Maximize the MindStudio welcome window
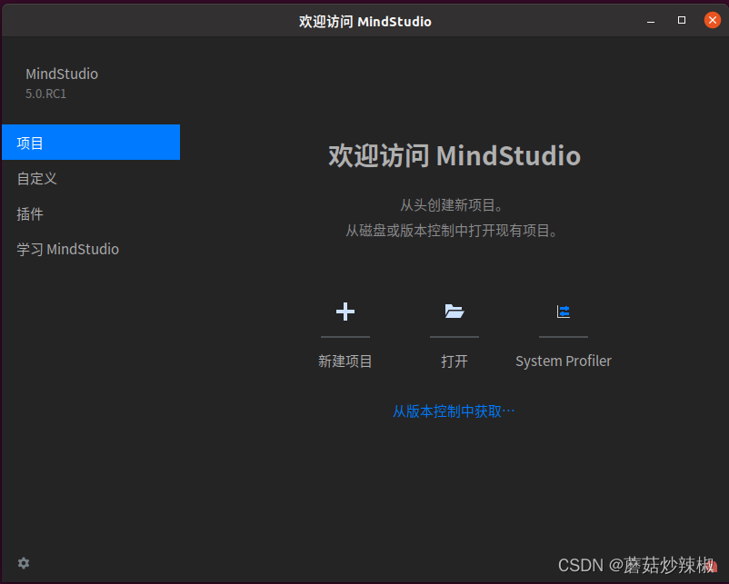Screen dimensions: 729x584 coord(682,20)
